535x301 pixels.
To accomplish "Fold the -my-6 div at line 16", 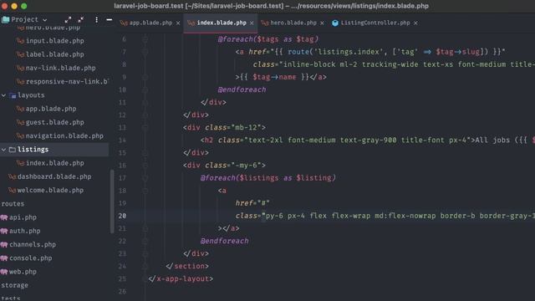I will point(145,166).
